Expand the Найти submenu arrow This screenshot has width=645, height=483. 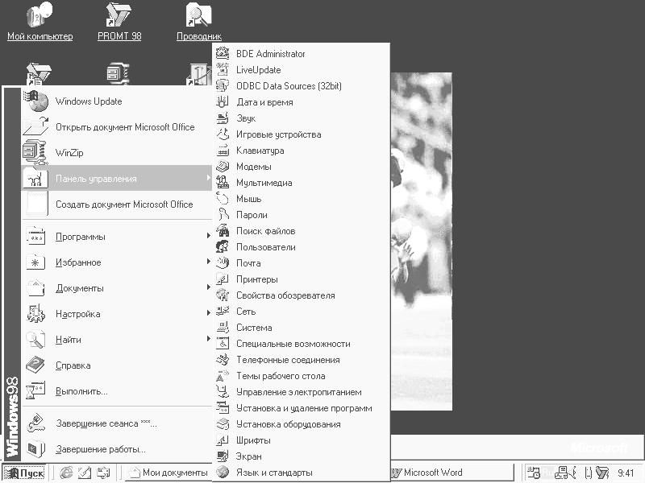(x=208, y=338)
